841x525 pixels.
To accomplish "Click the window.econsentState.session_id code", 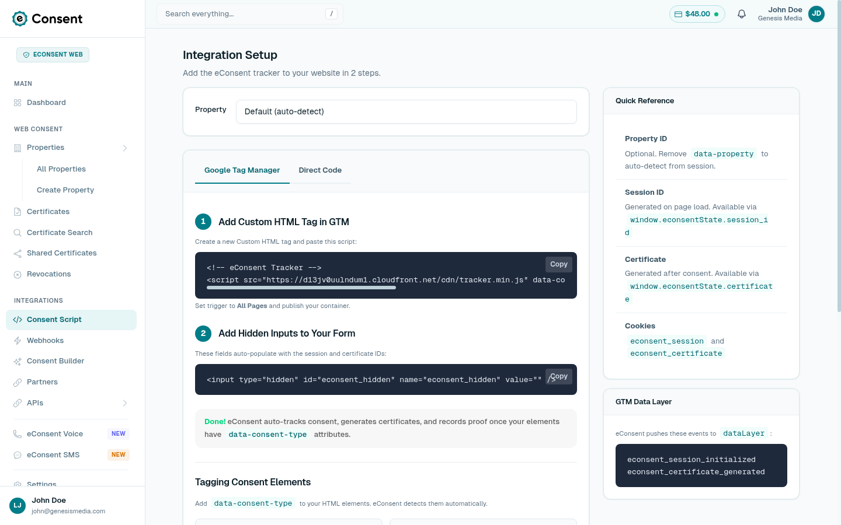I will [x=698, y=226].
